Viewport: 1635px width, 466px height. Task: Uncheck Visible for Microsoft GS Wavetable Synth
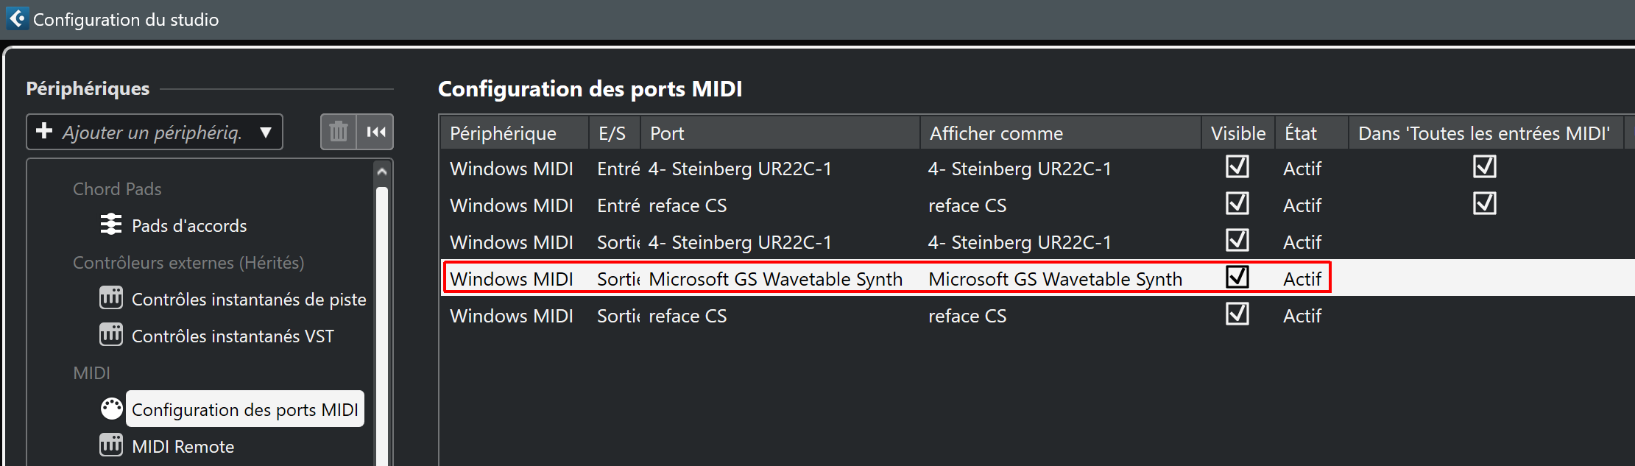1237,278
